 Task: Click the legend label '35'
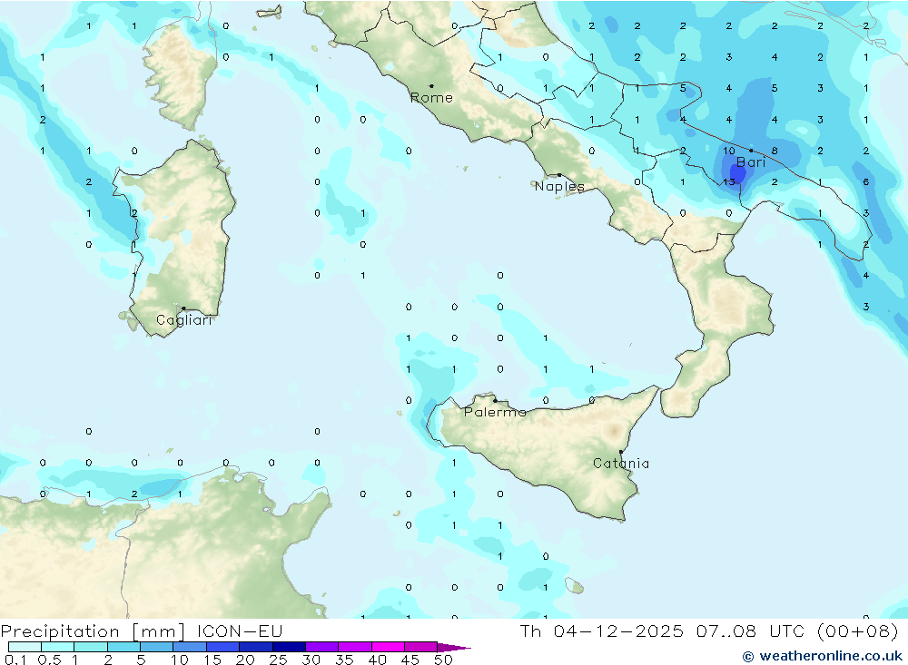tap(344, 660)
